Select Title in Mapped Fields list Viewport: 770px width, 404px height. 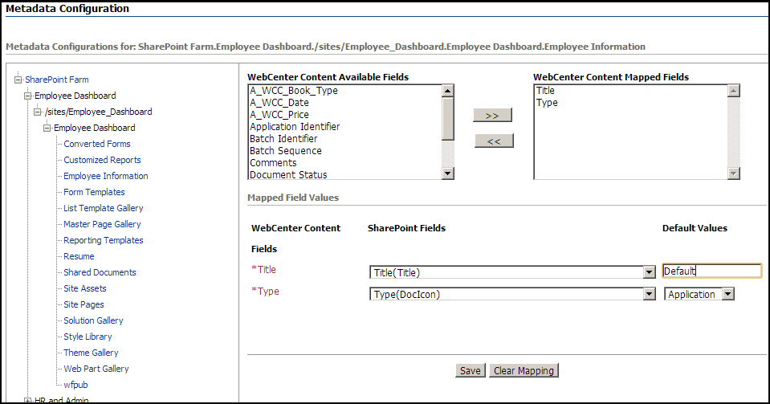coord(630,91)
